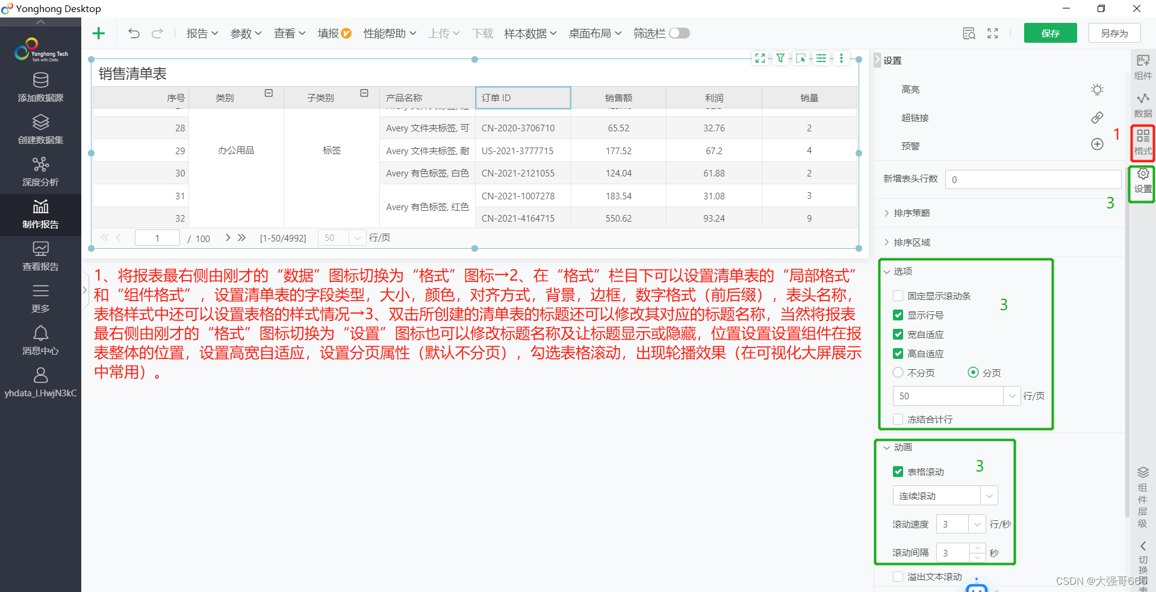Open 查看报告 in the left sidebar
The height and width of the screenshot is (592, 1156).
tap(40, 256)
